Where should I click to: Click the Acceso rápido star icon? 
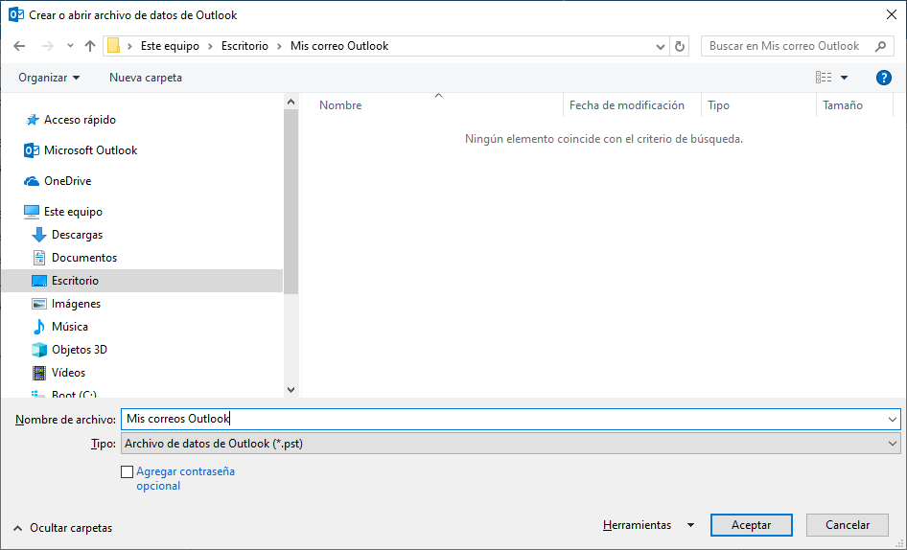pyautogui.click(x=33, y=120)
